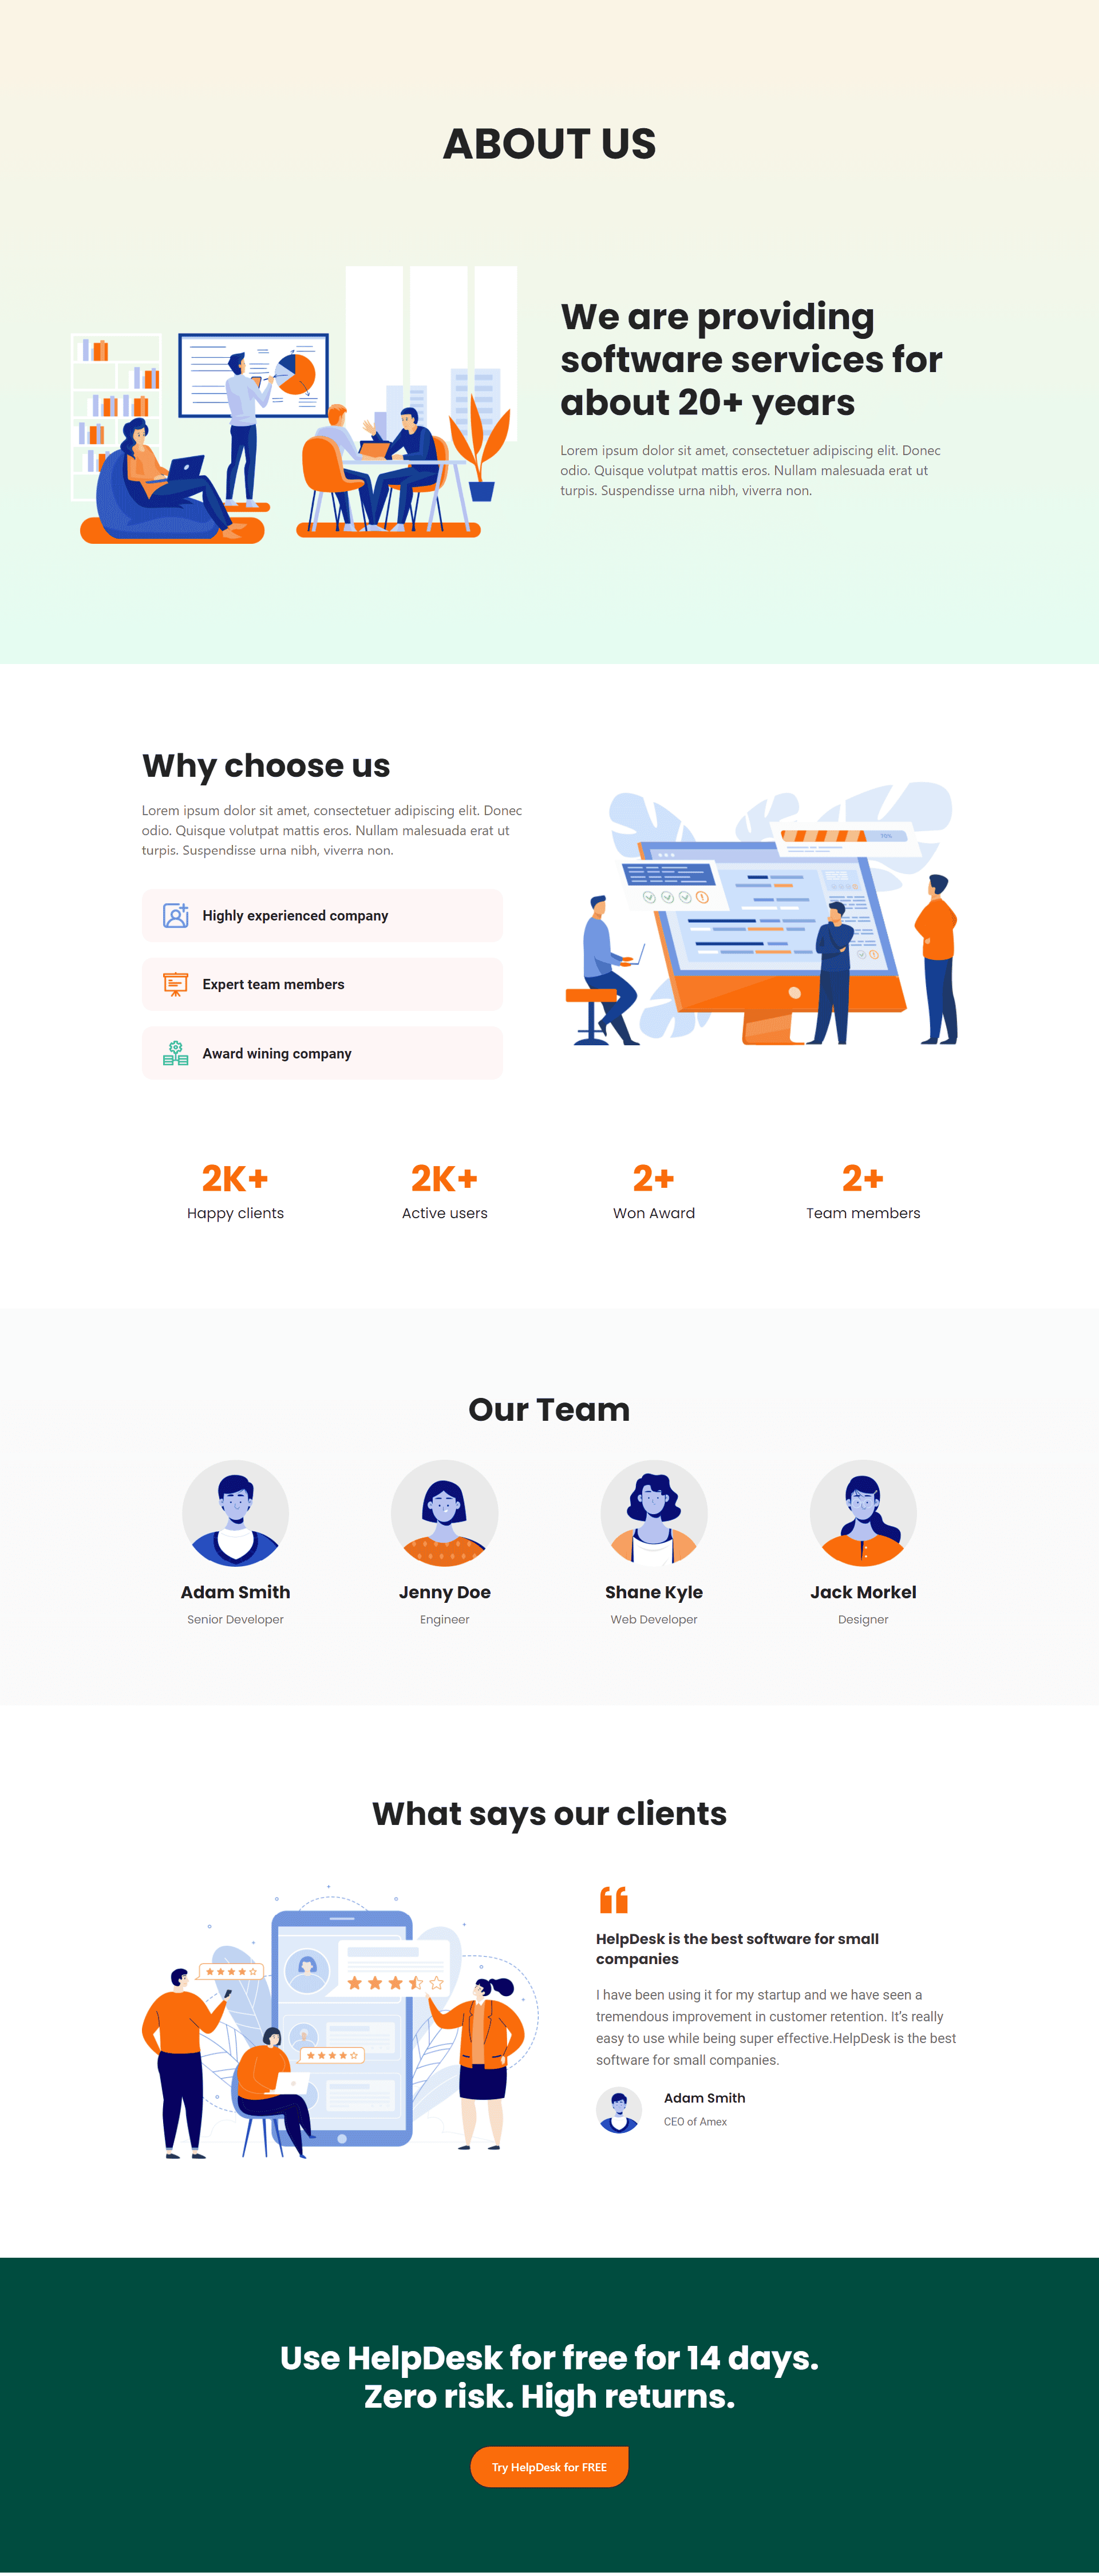1099x2576 pixels.
Task: Click Shane Kyle team member avatar
Action: (x=652, y=1515)
